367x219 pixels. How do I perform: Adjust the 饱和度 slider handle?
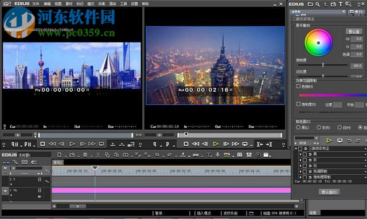(x=323, y=65)
